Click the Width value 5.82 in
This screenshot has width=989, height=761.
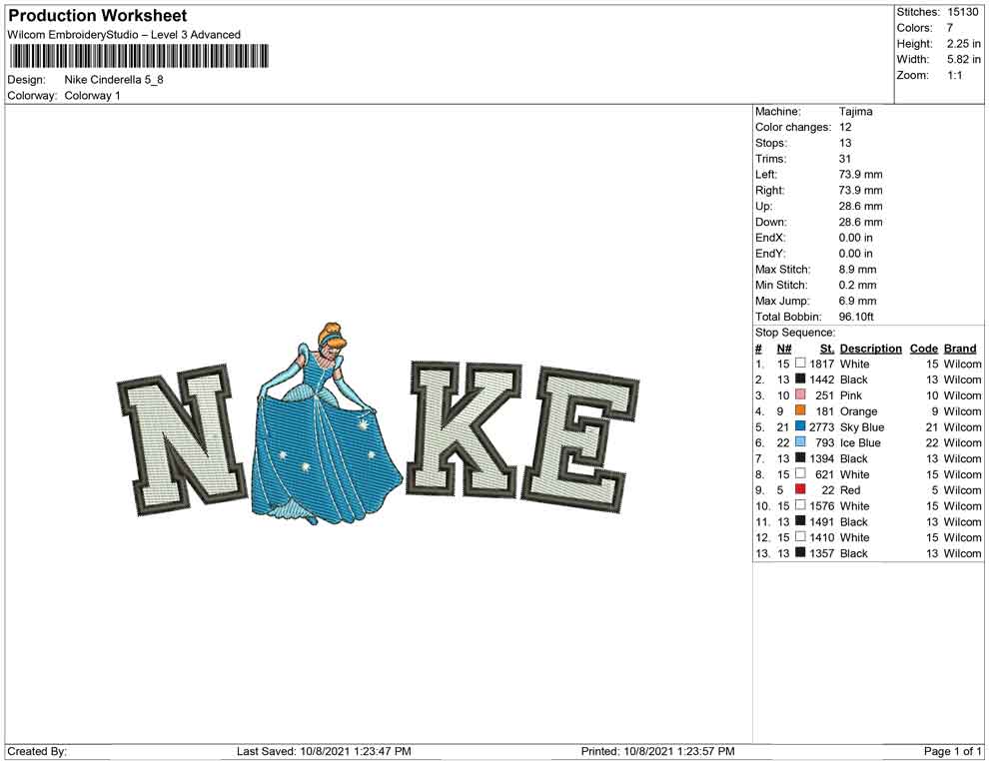click(963, 59)
